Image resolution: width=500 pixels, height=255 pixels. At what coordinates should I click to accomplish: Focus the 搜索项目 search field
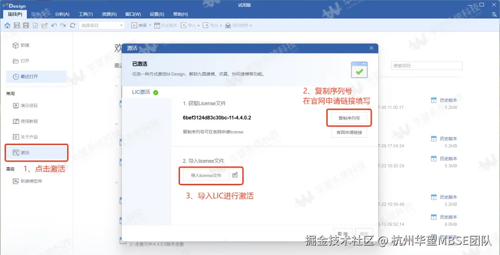427,66
